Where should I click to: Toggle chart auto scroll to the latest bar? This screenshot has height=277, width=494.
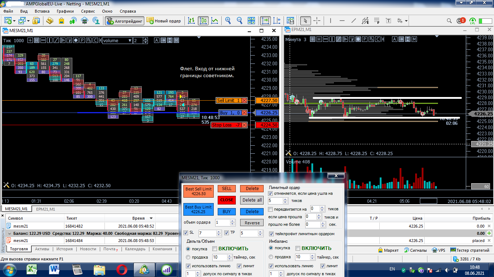click(x=265, y=21)
